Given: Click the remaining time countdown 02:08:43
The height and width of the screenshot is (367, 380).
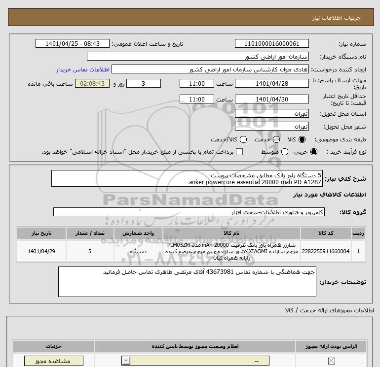Looking at the screenshot, I should pos(92,83).
